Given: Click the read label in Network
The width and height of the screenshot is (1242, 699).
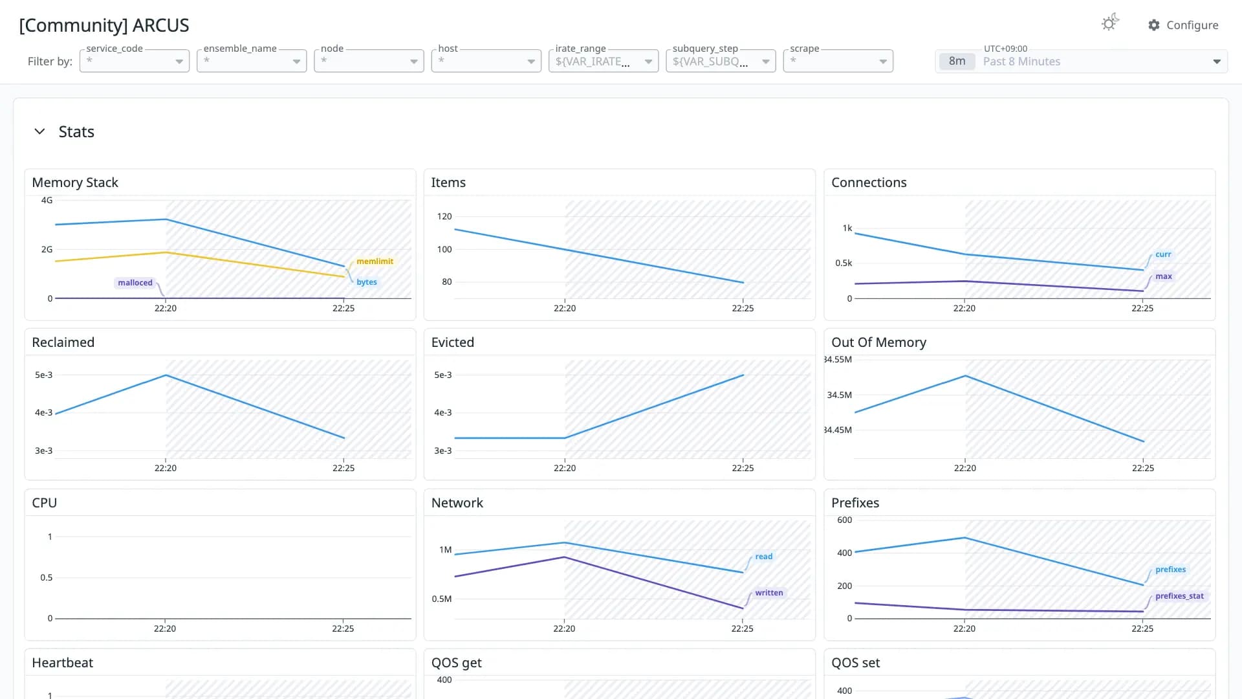Looking at the screenshot, I should pyautogui.click(x=764, y=557).
